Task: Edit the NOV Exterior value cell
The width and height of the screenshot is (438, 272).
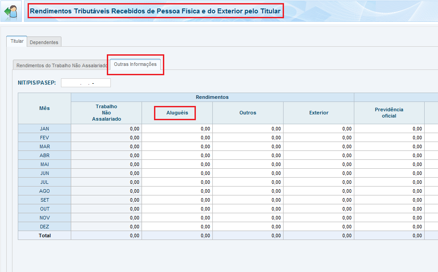Action: (x=319, y=218)
